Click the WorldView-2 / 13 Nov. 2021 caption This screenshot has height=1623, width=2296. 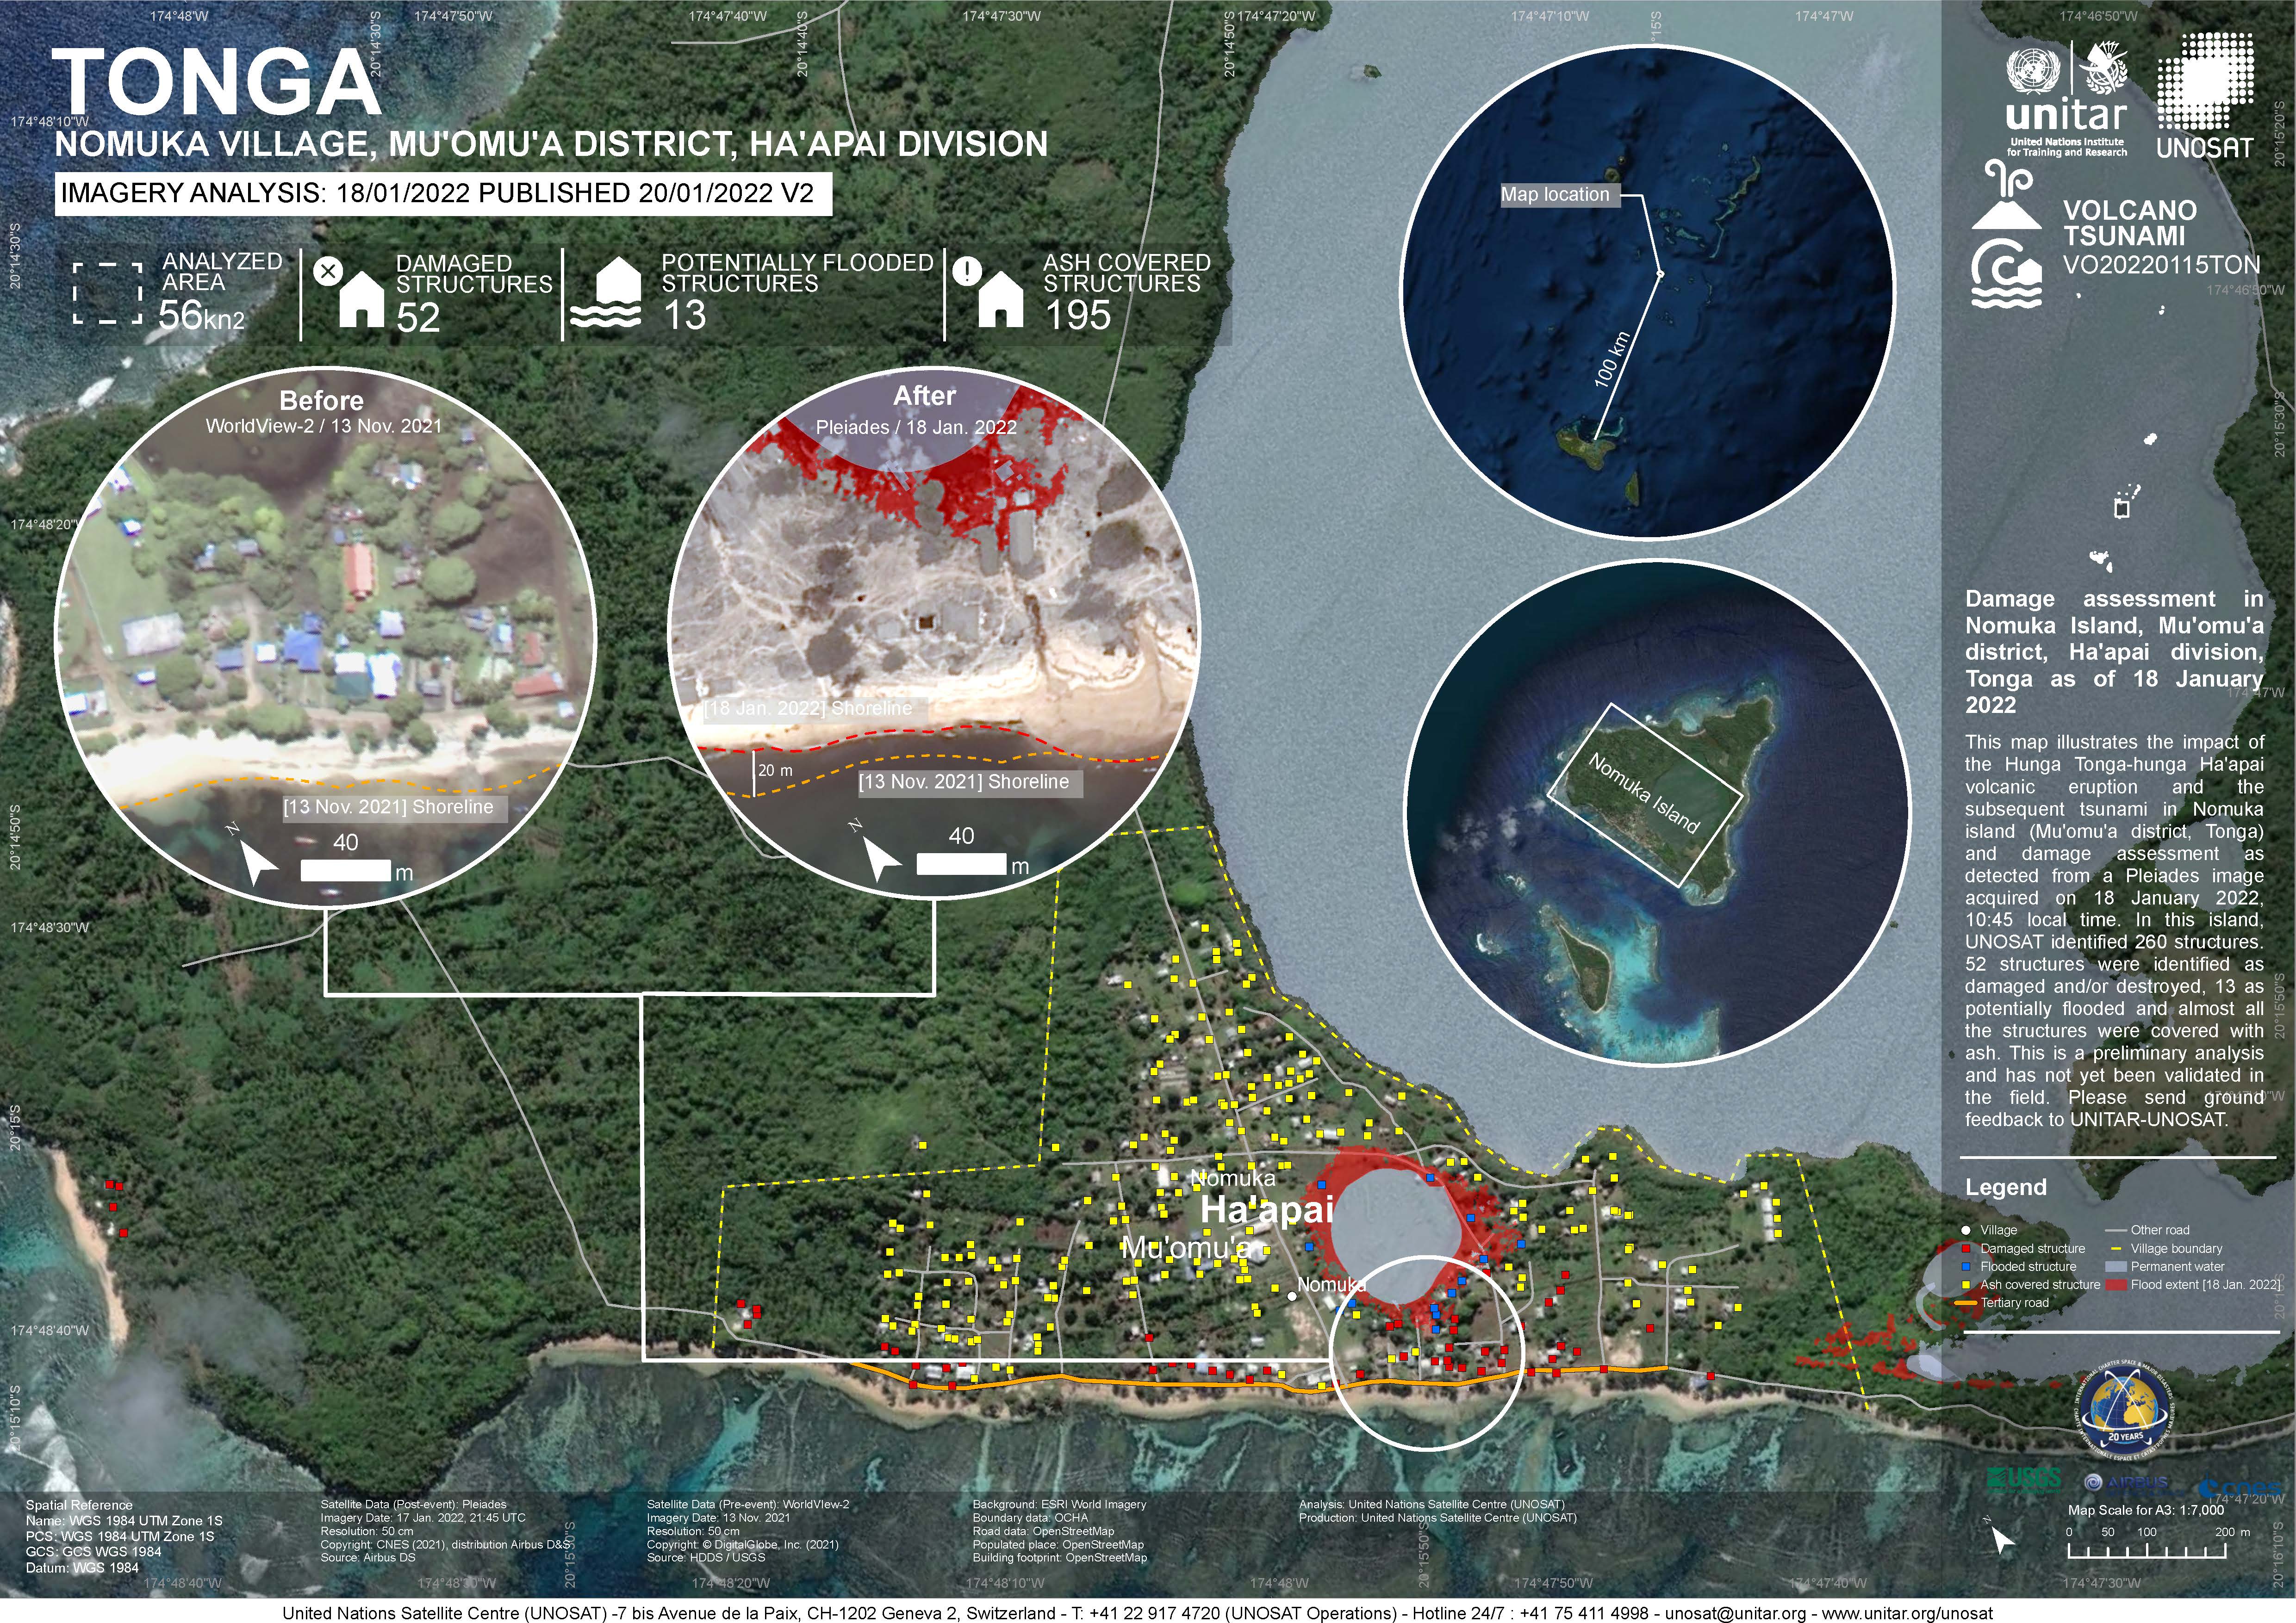[x=323, y=426]
